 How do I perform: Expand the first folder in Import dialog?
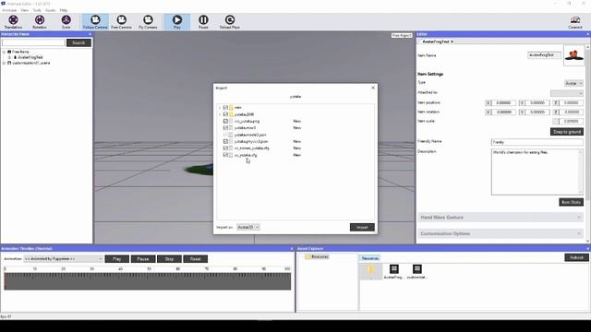pyautogui.click(x=220, y=108)
